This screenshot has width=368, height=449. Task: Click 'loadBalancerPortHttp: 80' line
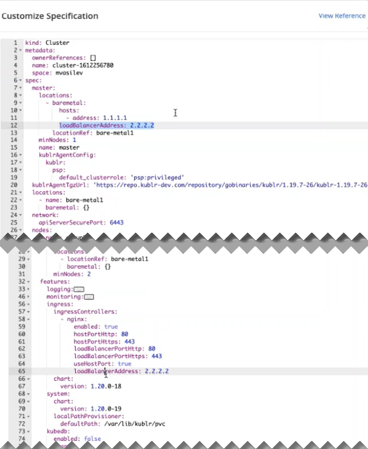coord(115,349)
